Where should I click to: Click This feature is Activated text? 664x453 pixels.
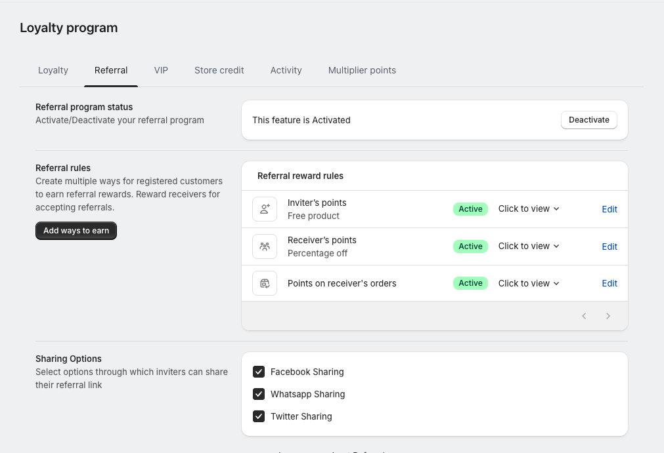[x=301, y=120]
